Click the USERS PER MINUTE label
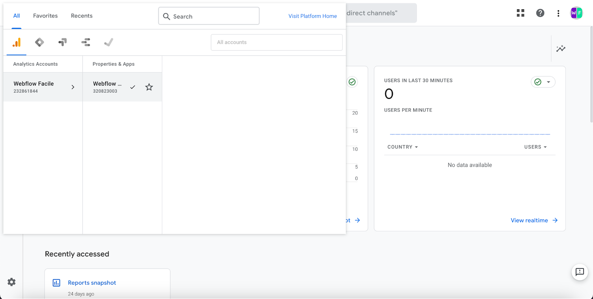 (408, 110)
